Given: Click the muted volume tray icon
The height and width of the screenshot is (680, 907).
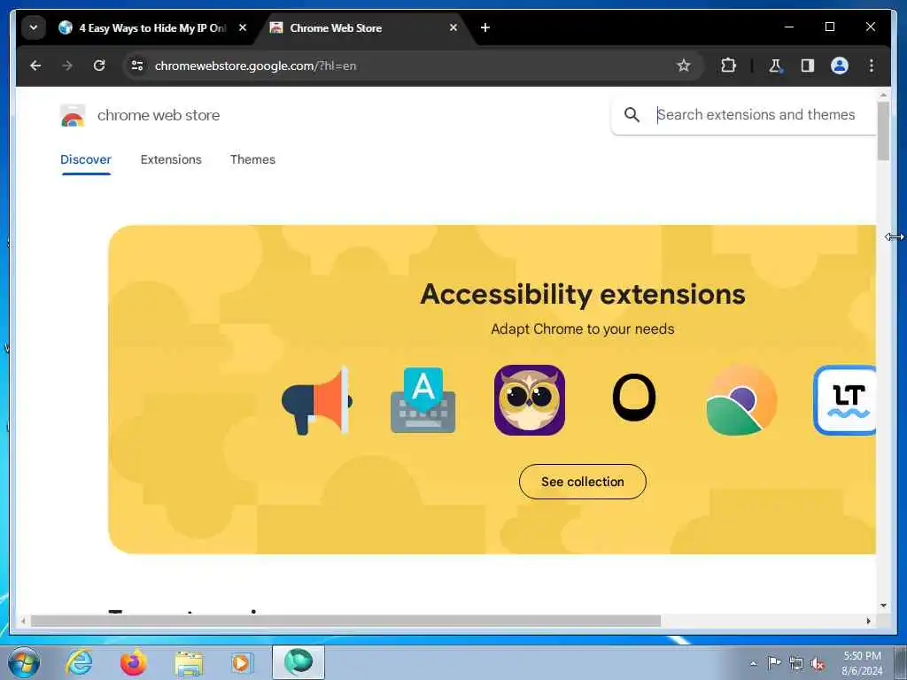Looking at the screenshot, I should click(x=818, y=664).
